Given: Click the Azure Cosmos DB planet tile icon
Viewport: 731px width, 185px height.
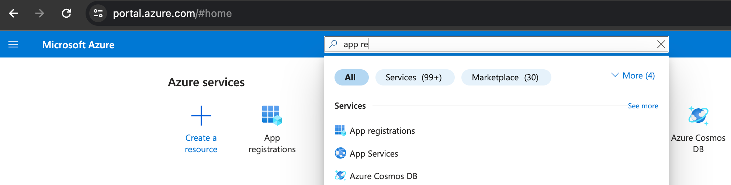Looking at the screenshot, I should (698, 116).
